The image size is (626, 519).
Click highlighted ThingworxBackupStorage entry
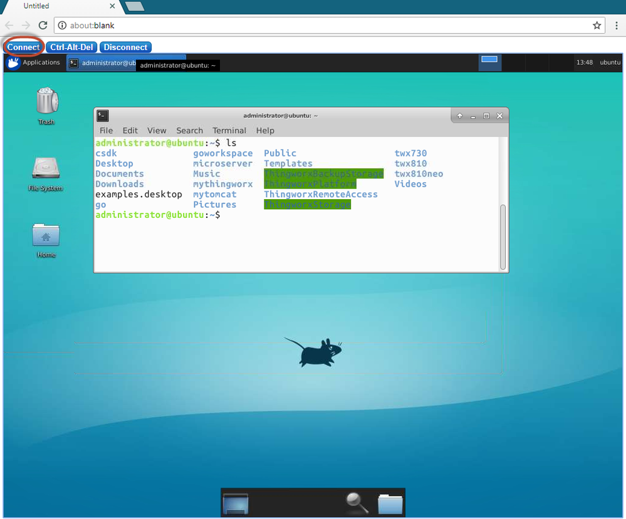[x=324, y=174]
